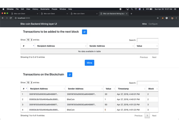
Task: Open the Chrome three-dot menu
Action: tap(176, 18)
